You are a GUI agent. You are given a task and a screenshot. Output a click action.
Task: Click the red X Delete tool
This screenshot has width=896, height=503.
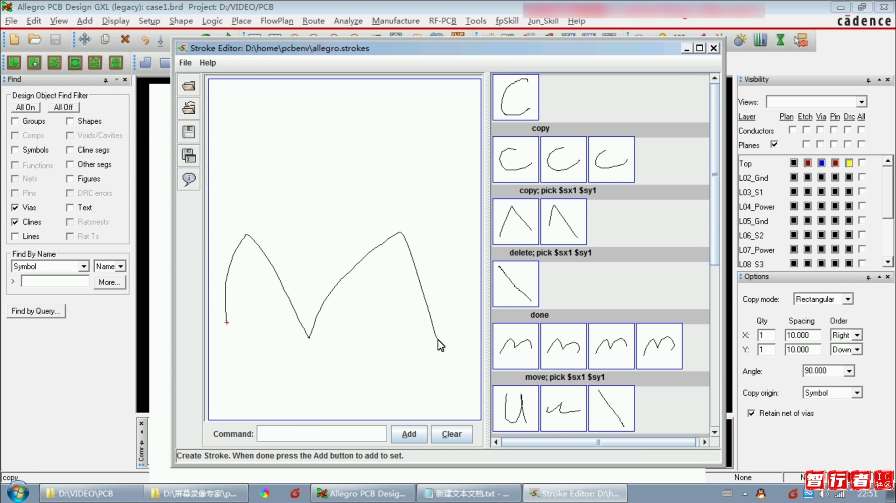click(125, 40)
